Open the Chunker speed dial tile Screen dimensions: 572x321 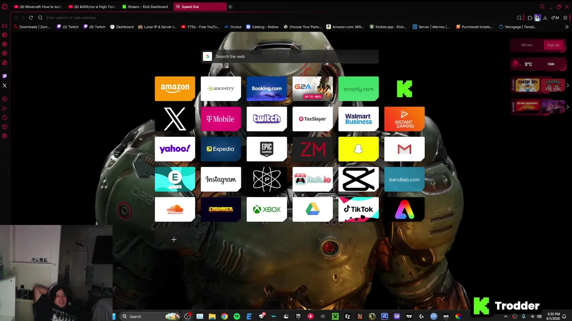click(x=221, y=210)
